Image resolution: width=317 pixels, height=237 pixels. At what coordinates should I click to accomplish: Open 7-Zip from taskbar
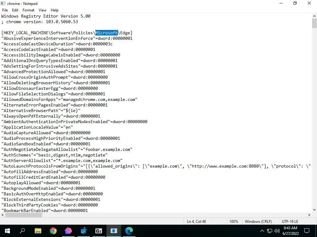98,231
